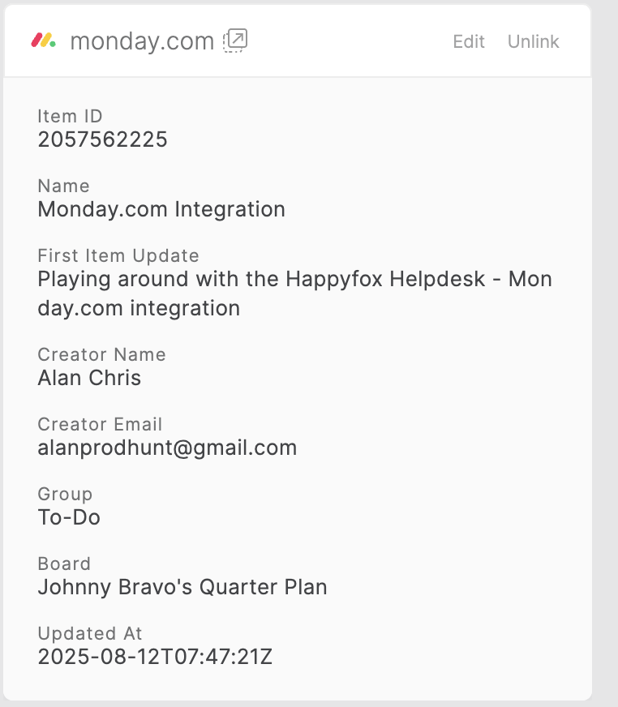The width and height of the screenshot is (618, 707).
Task: Click the alanprodhunt@gmail.com email address
Action: click(x=167, y=448)
